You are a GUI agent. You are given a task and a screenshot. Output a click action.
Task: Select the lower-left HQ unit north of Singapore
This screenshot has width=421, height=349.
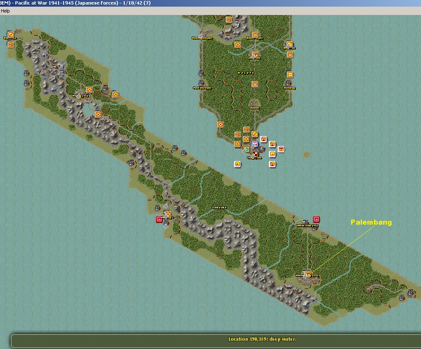[x=238, y=134]
